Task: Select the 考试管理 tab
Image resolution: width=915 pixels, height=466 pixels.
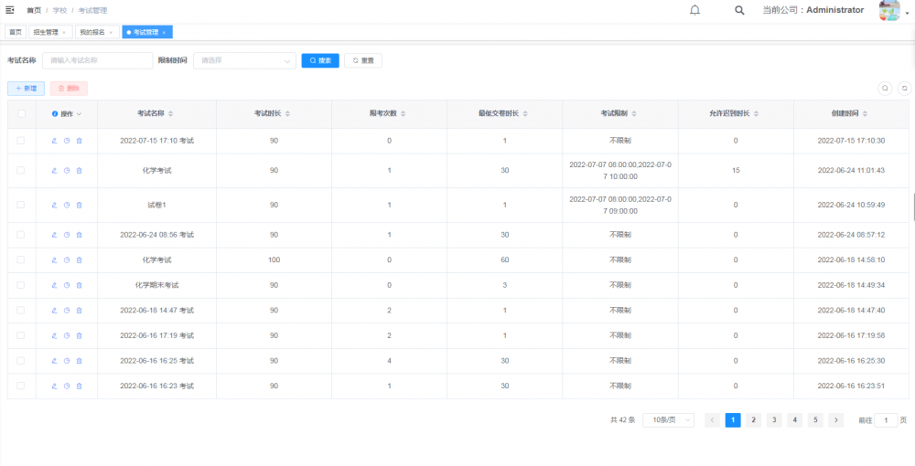Action: [147, 33]
